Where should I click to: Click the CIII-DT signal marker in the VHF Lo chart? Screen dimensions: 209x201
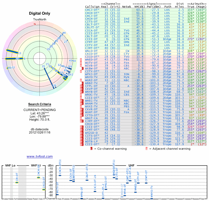(17, 183)
